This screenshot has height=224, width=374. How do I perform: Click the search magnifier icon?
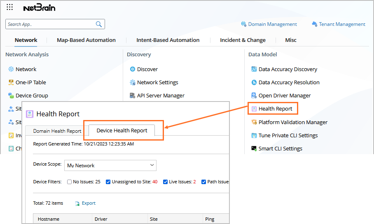click(99, 24)
